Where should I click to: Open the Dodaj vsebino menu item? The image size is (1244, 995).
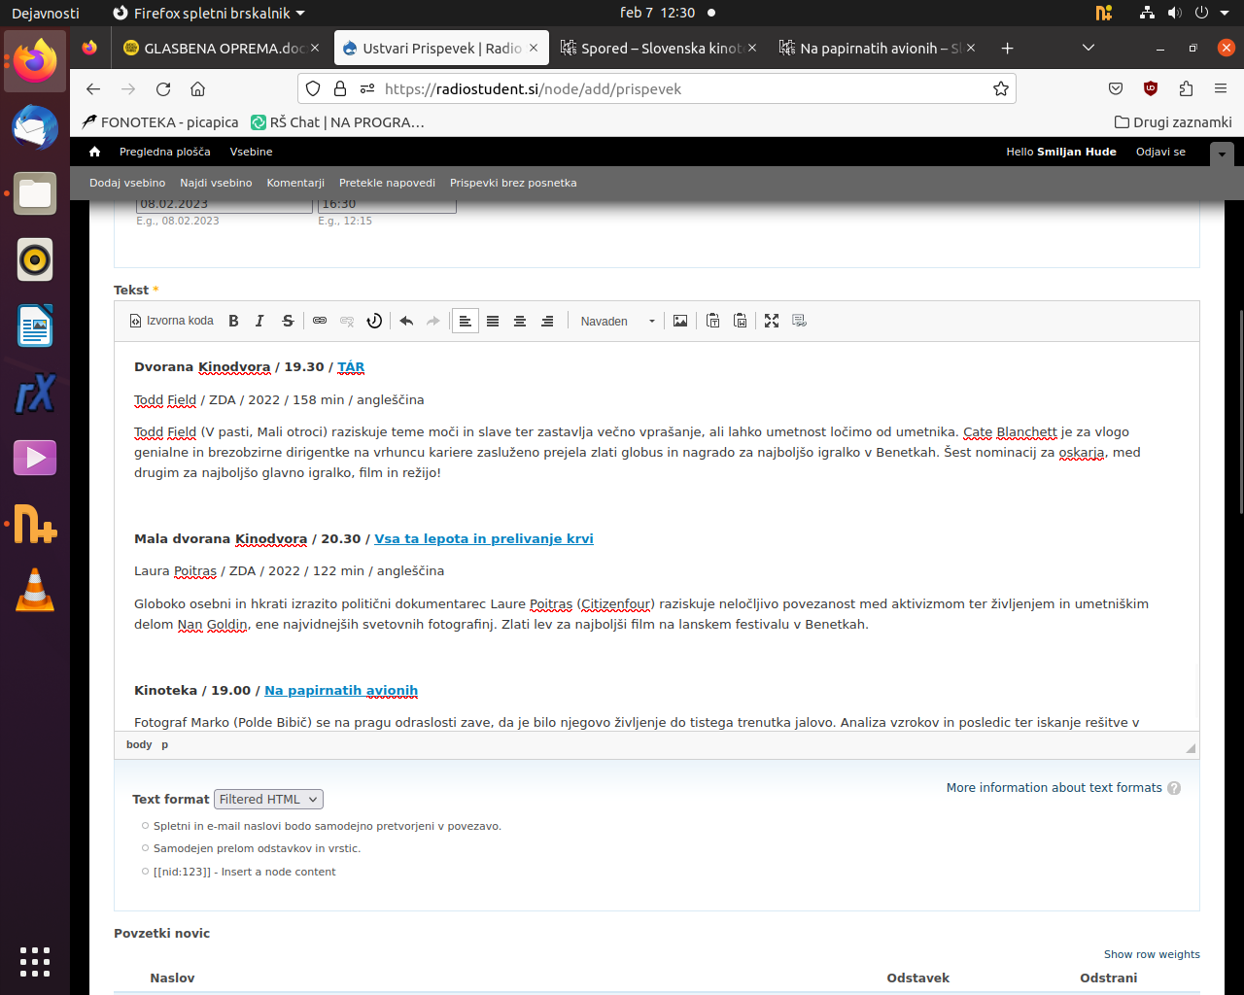(127, 183)
